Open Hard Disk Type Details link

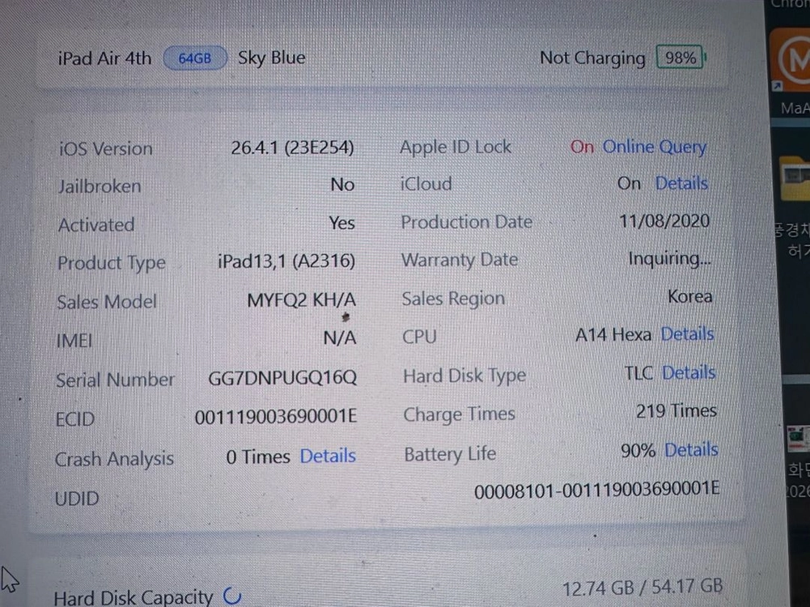[689, 372]
